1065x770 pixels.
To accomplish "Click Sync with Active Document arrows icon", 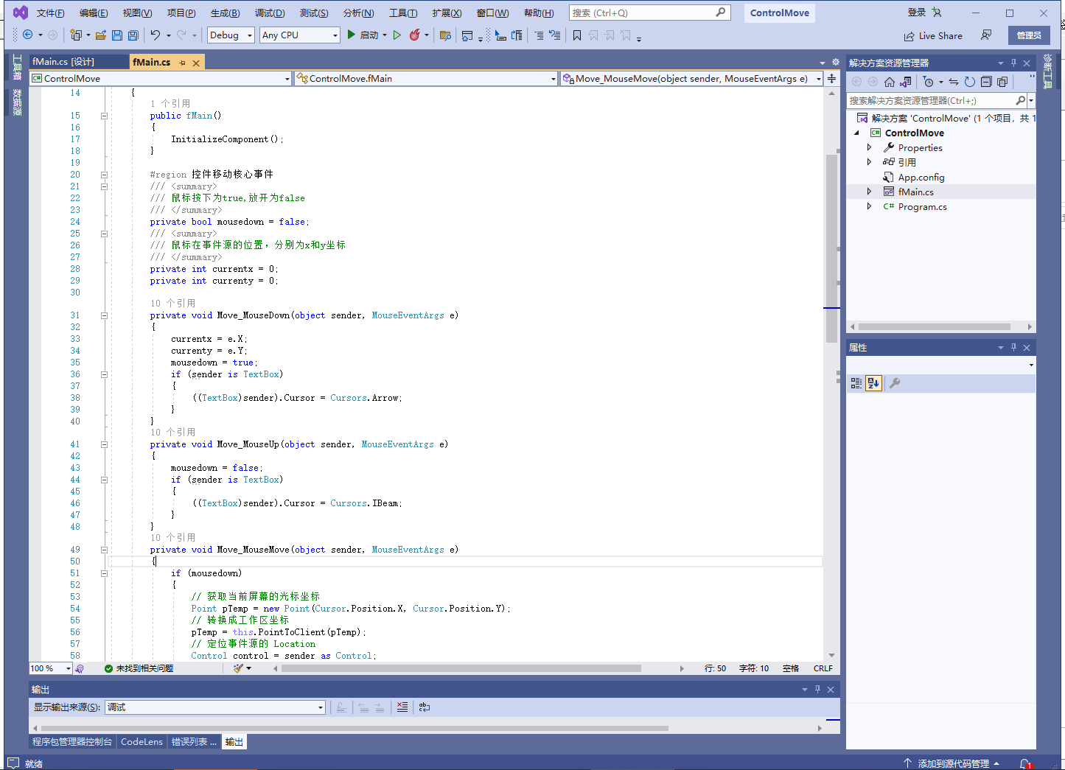I will (954, 82).
